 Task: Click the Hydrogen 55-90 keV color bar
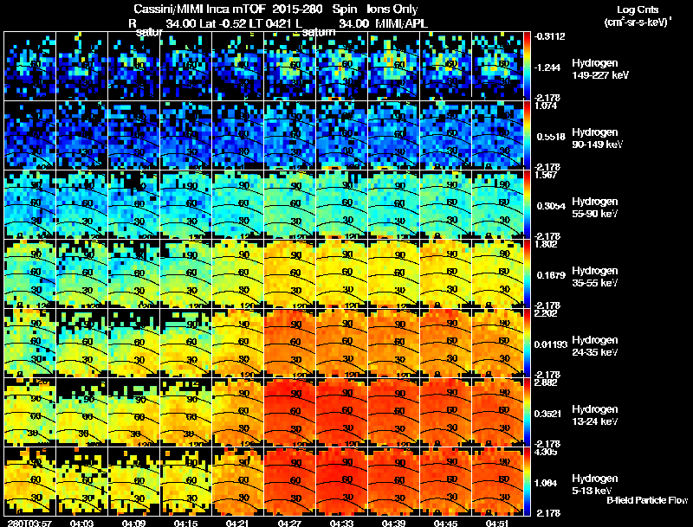pyautogui.click(x=527, y=205)
